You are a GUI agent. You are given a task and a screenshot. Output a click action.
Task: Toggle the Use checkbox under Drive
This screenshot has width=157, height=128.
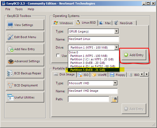tap(58, 56)
